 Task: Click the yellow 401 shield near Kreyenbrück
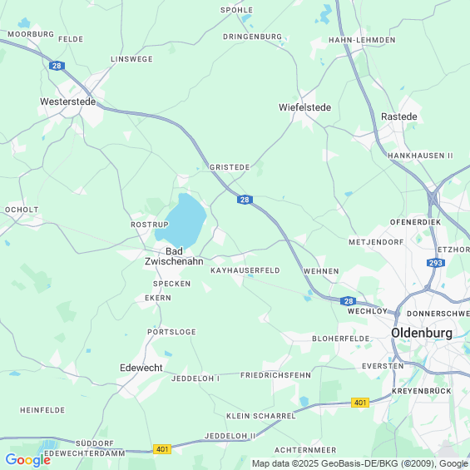(x=360, y=403)
